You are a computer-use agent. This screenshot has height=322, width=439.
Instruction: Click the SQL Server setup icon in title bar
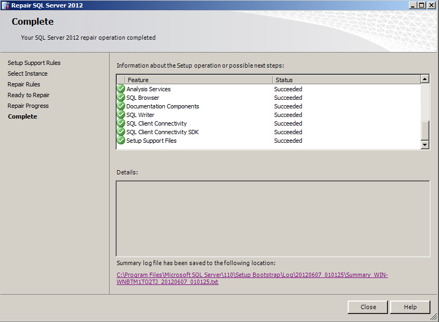5,5
